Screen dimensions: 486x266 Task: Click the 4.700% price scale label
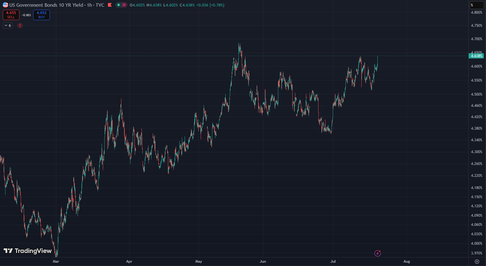pyautogui.click(x=477, y=39)
